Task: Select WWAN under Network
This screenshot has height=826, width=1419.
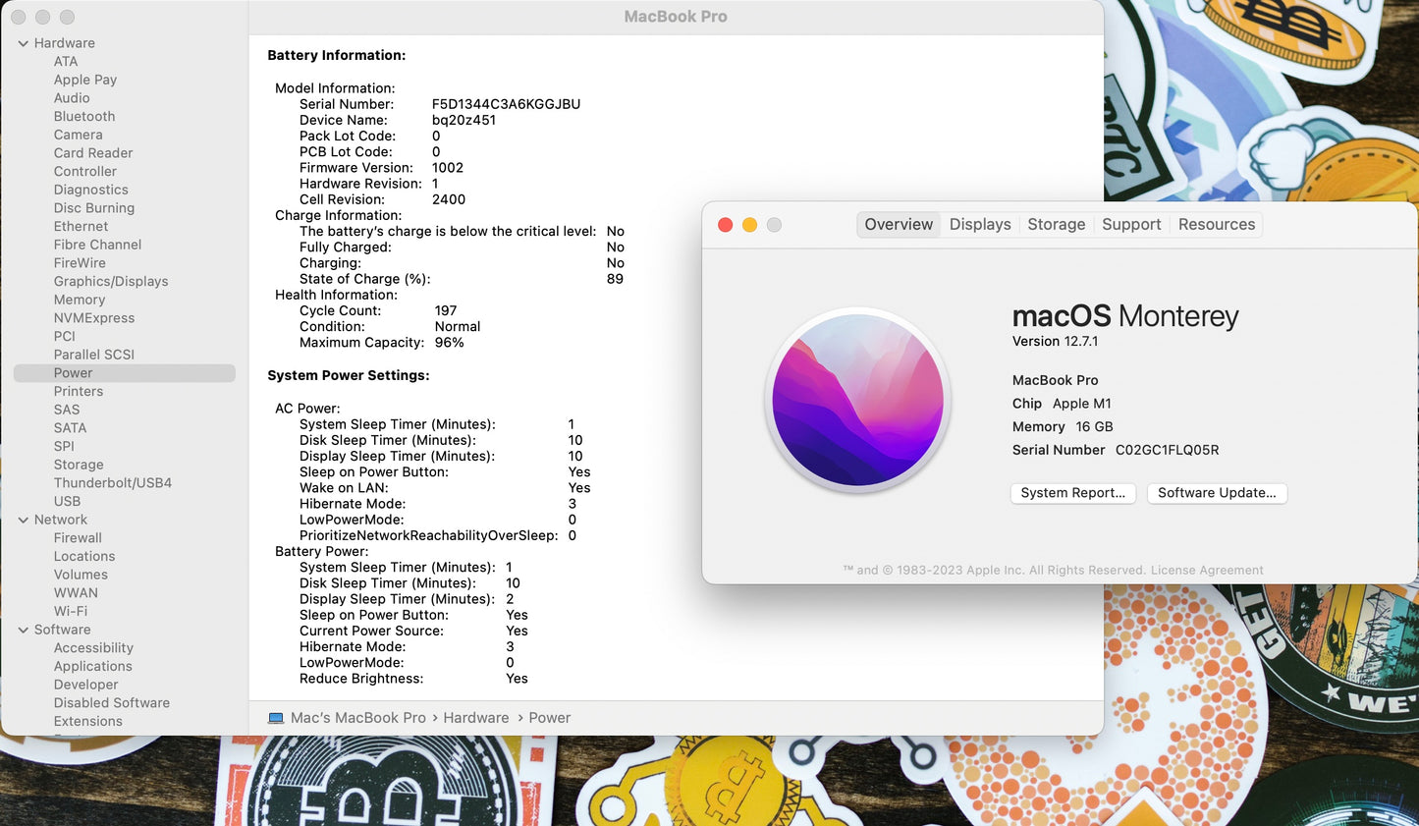Action: click(x=76, y=593)
